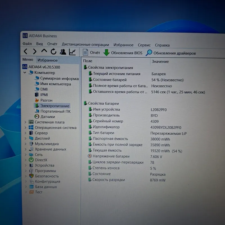
Task: Collapse the Компьютер tree node
Action: coord(25,73)
